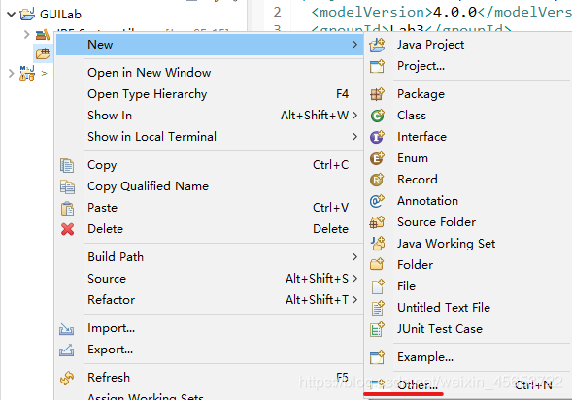
Task: Choose Import... from context menu
Action: tap(210, 328)
